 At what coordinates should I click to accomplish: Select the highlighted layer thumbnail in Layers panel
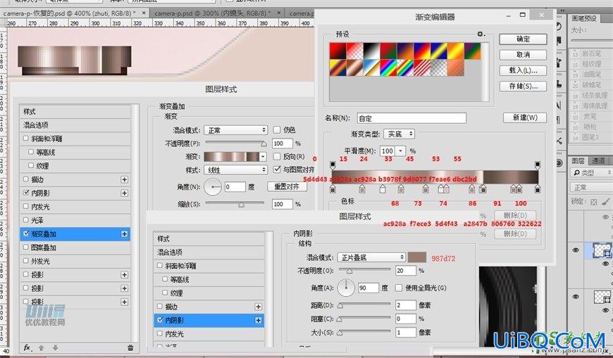(x=602, y=250)
